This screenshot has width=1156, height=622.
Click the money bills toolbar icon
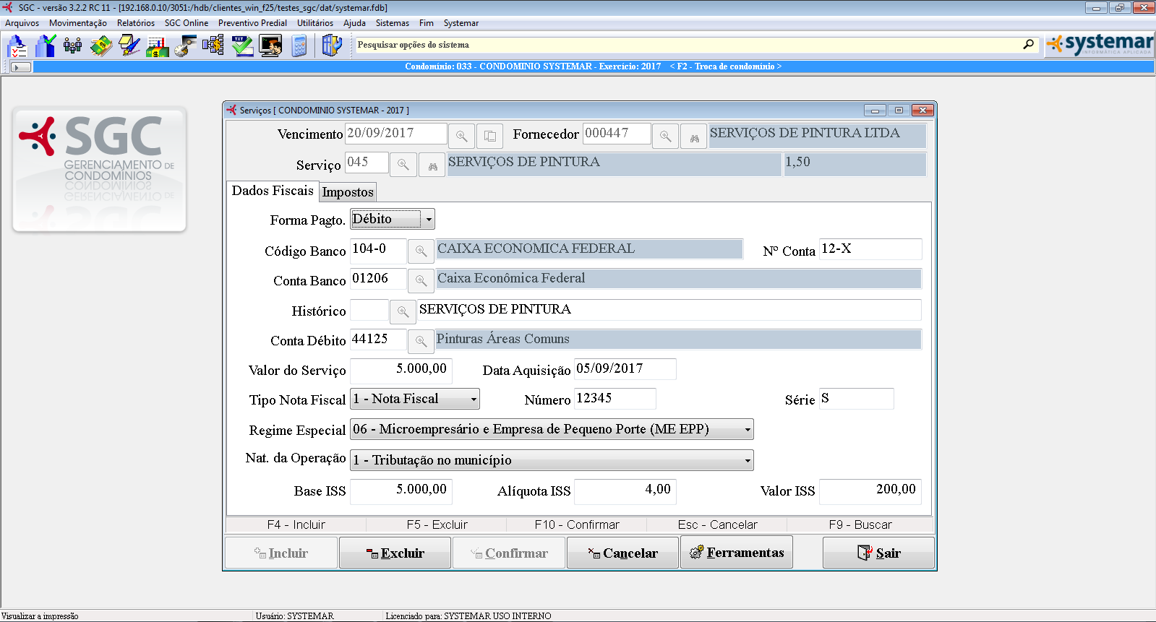(x=101, y=46)
